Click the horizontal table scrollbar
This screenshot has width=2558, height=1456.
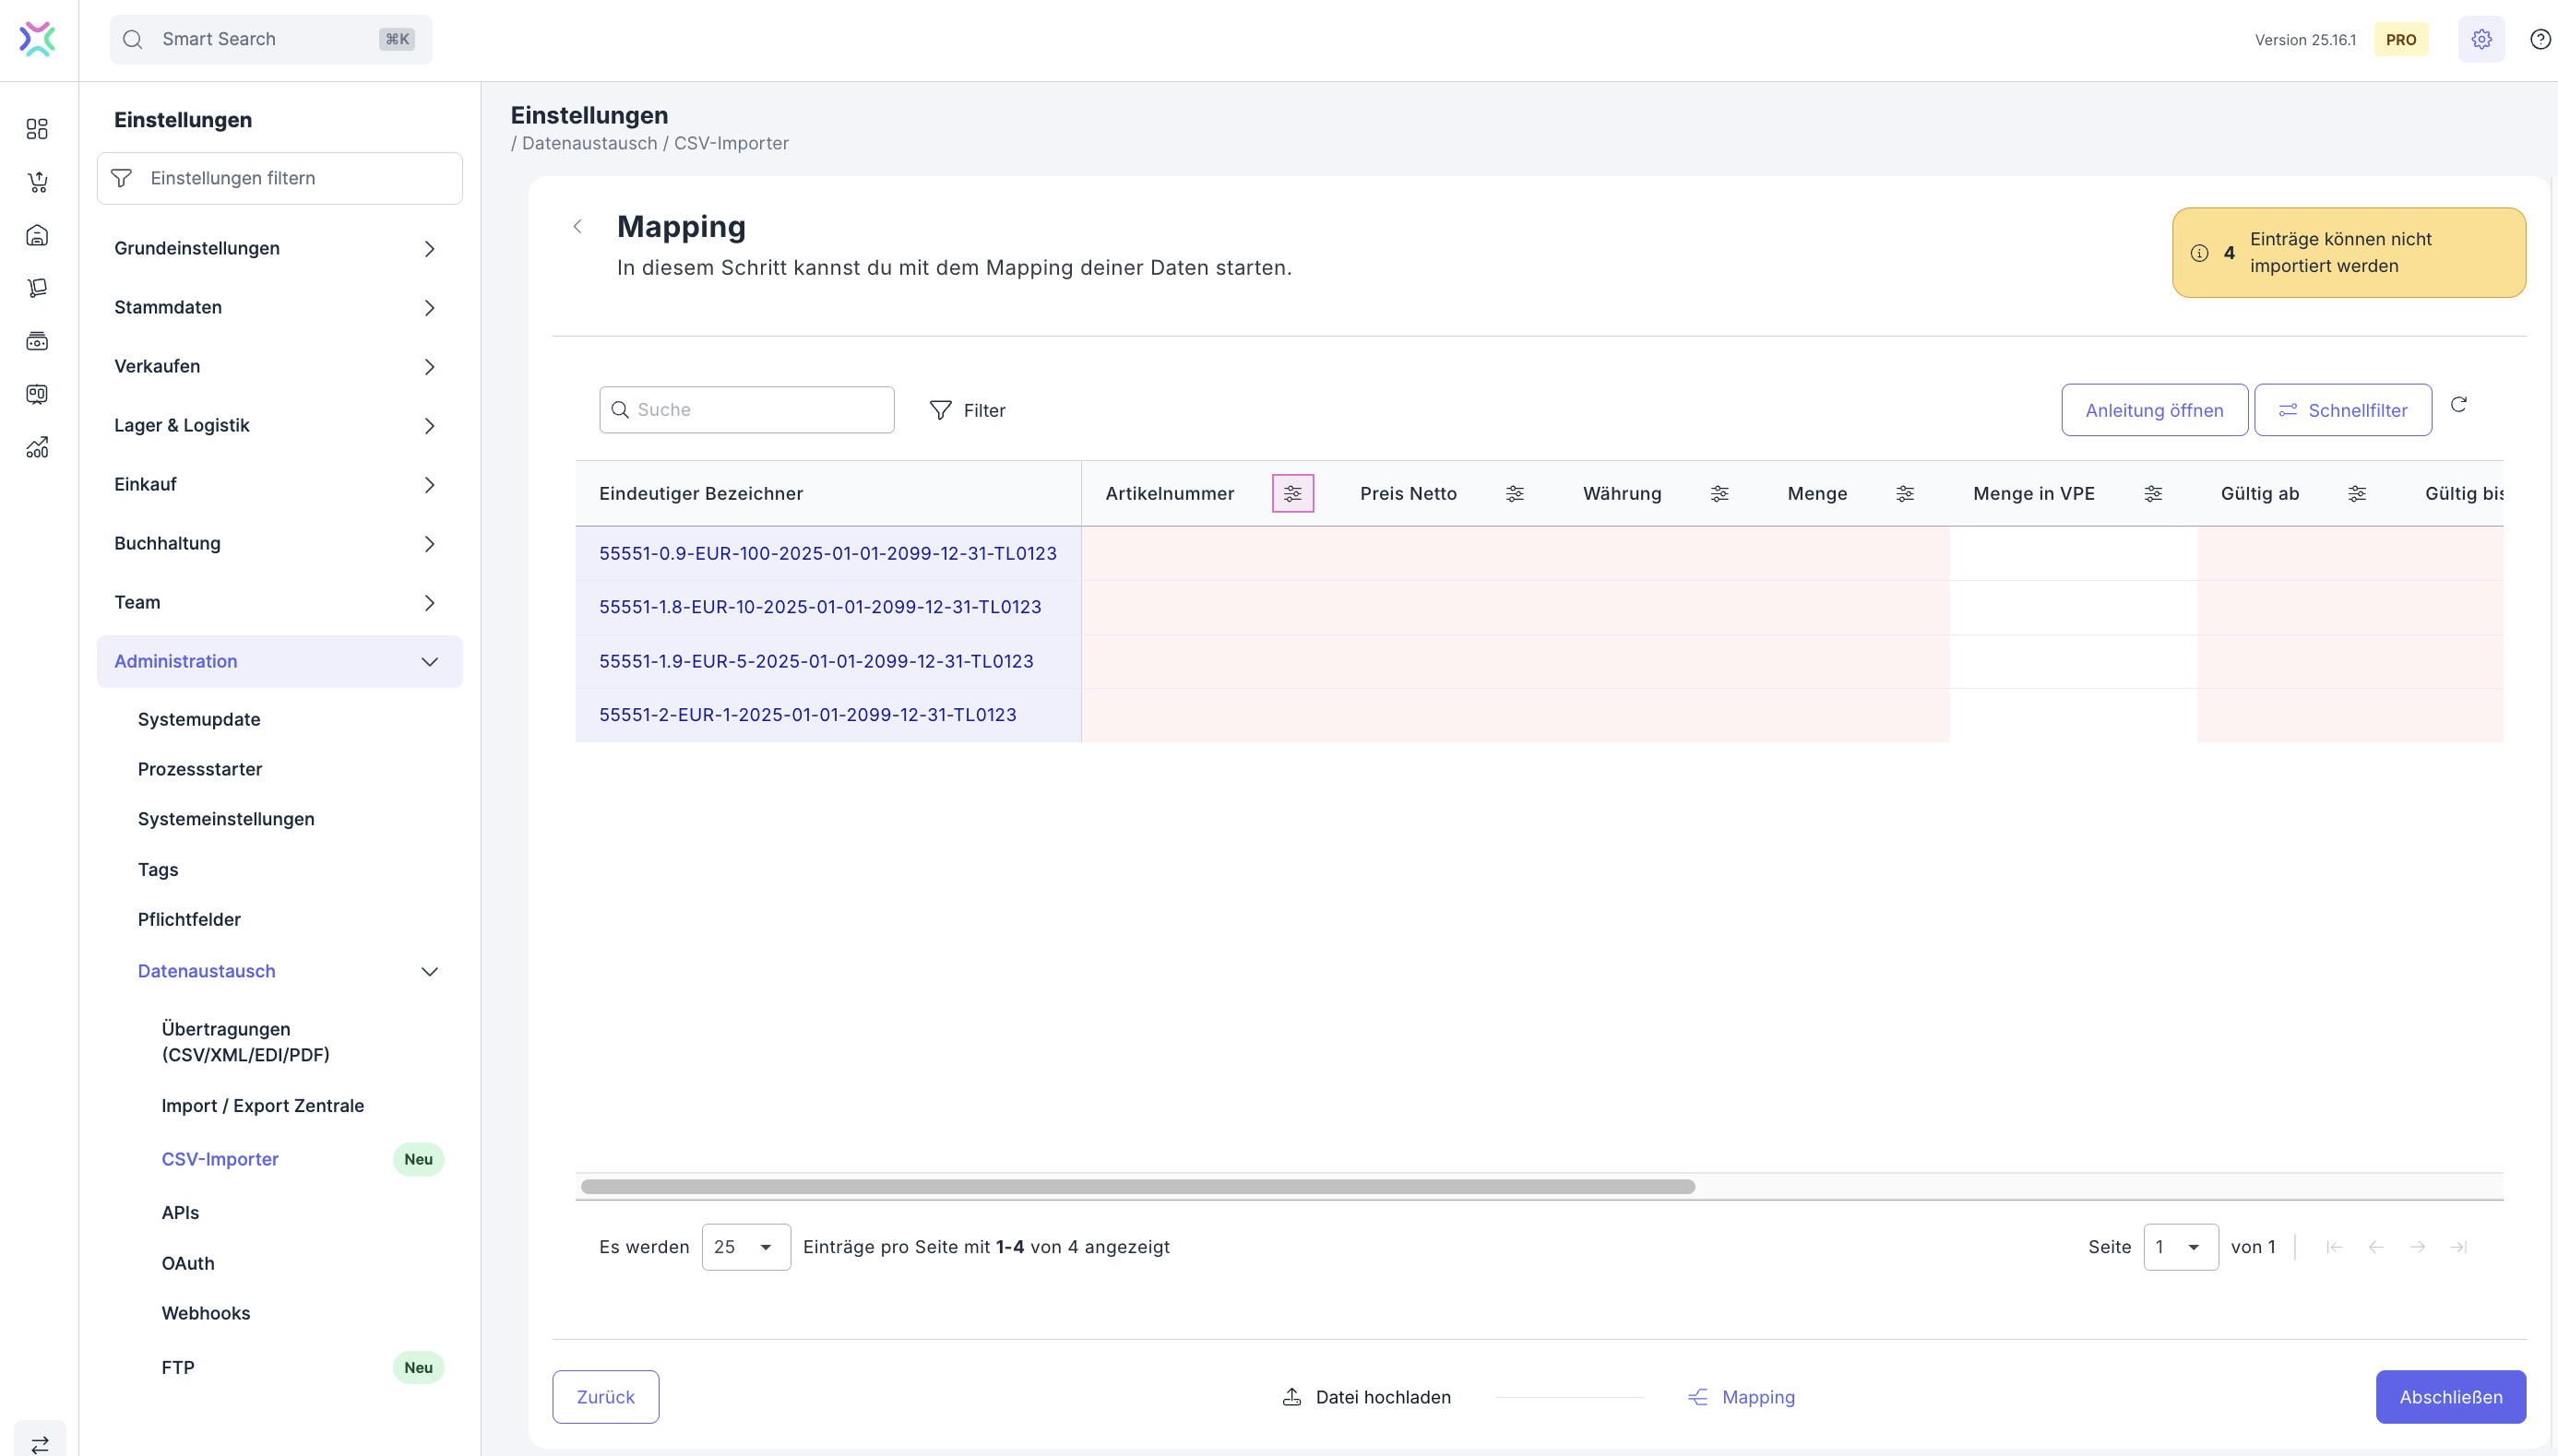tap(1137, 1187)
